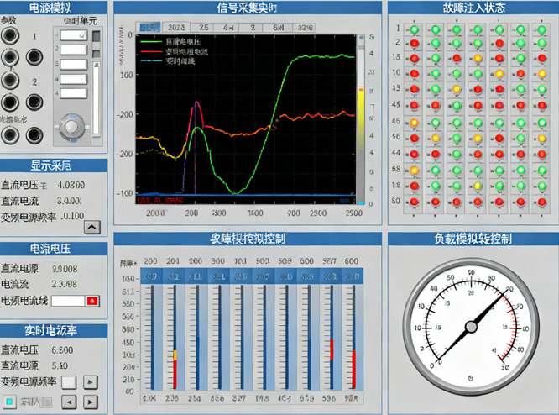Click the bottom-right right-arrow button in 实时电流率
The height and width of the screenshot is (415, 559).
coord(91,402)
